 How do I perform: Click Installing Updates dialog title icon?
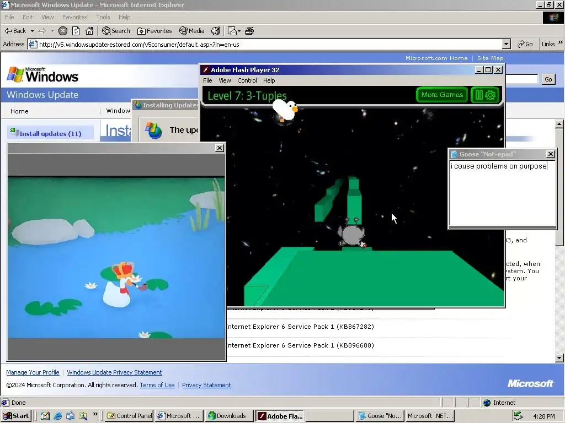(137, 105)
